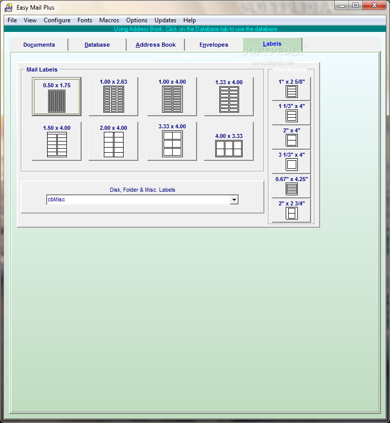
Task: Select the 1.33 x 4.00 label sheet
Action: [228, 96]
